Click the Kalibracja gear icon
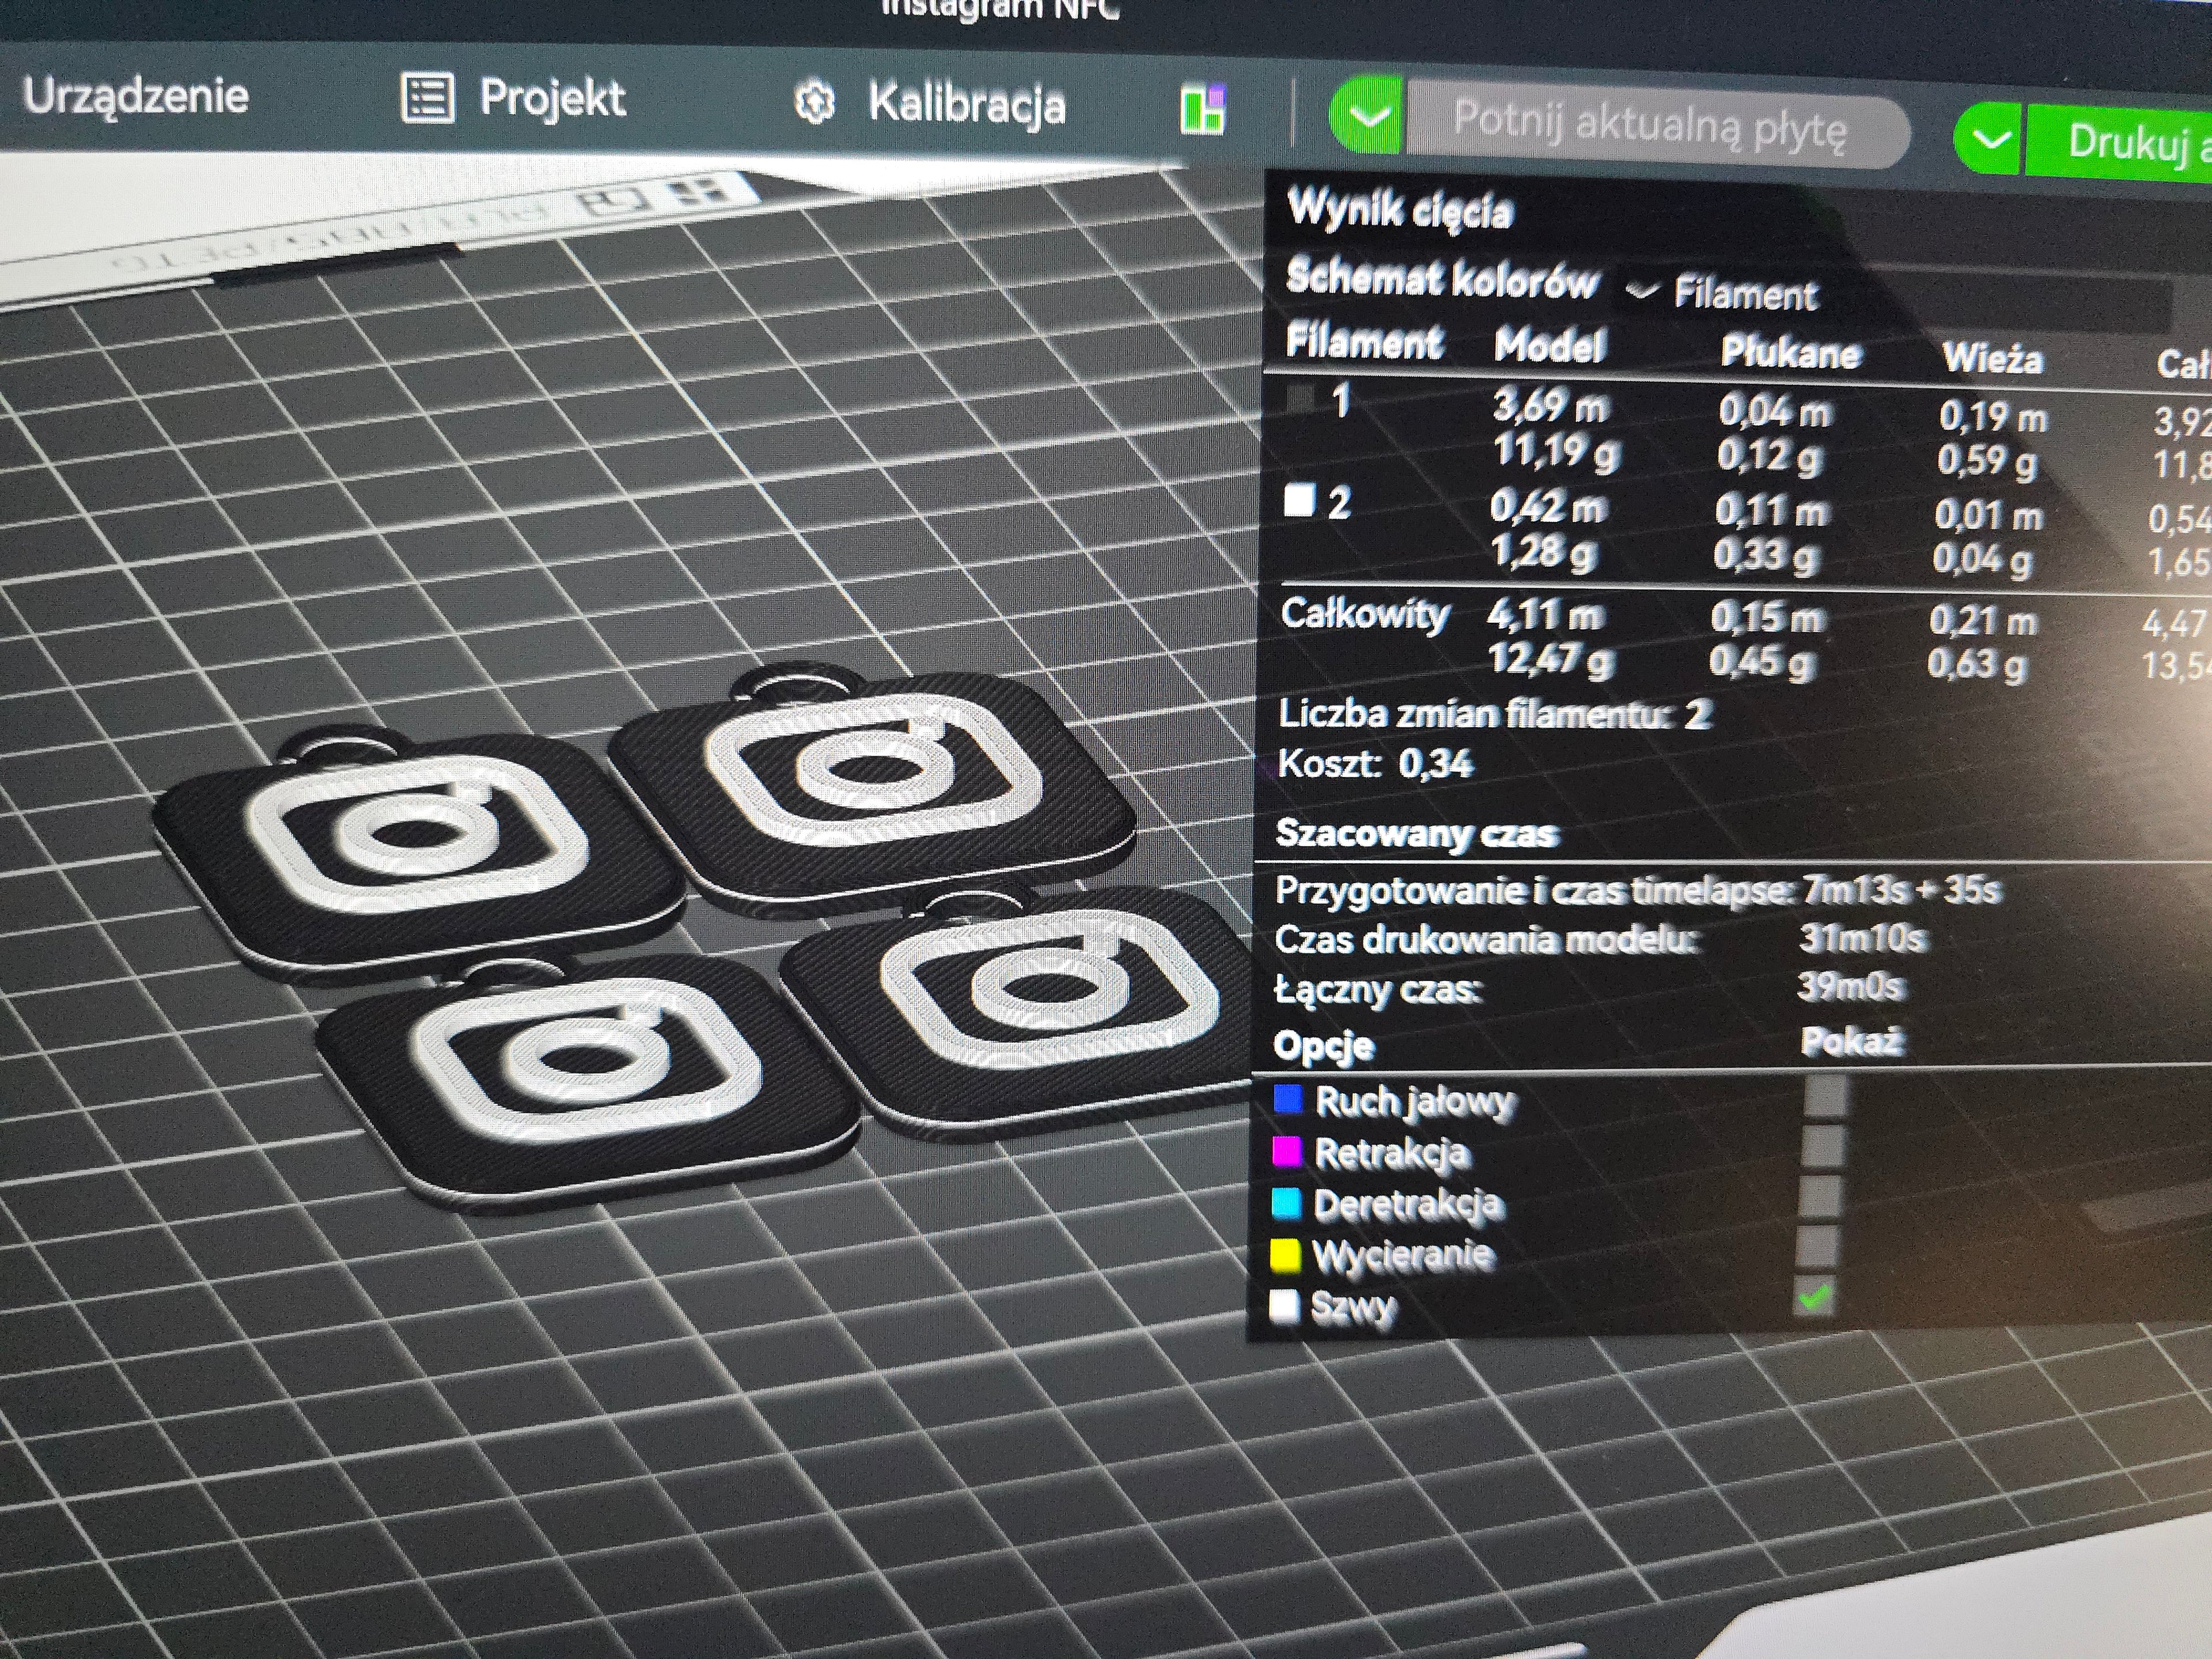Screen dimensions: 2212x1659 pyautogui.click(x=814, y=103)
